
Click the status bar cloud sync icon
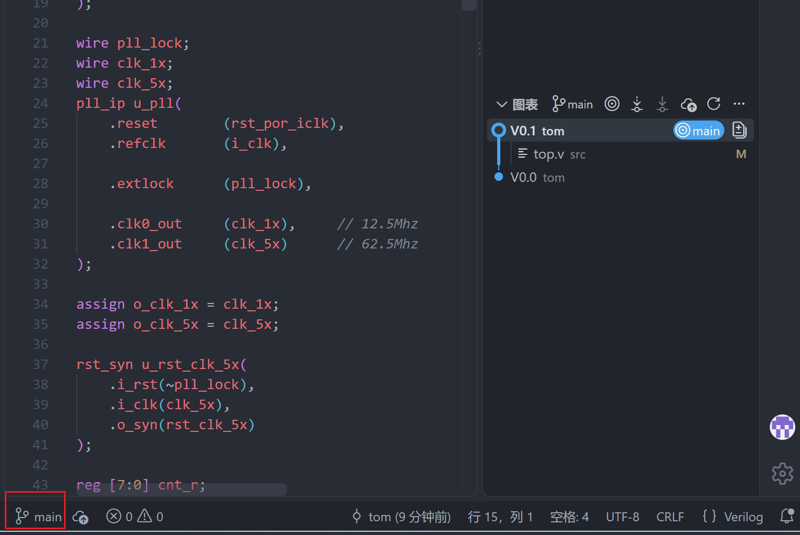click(80, 516)
